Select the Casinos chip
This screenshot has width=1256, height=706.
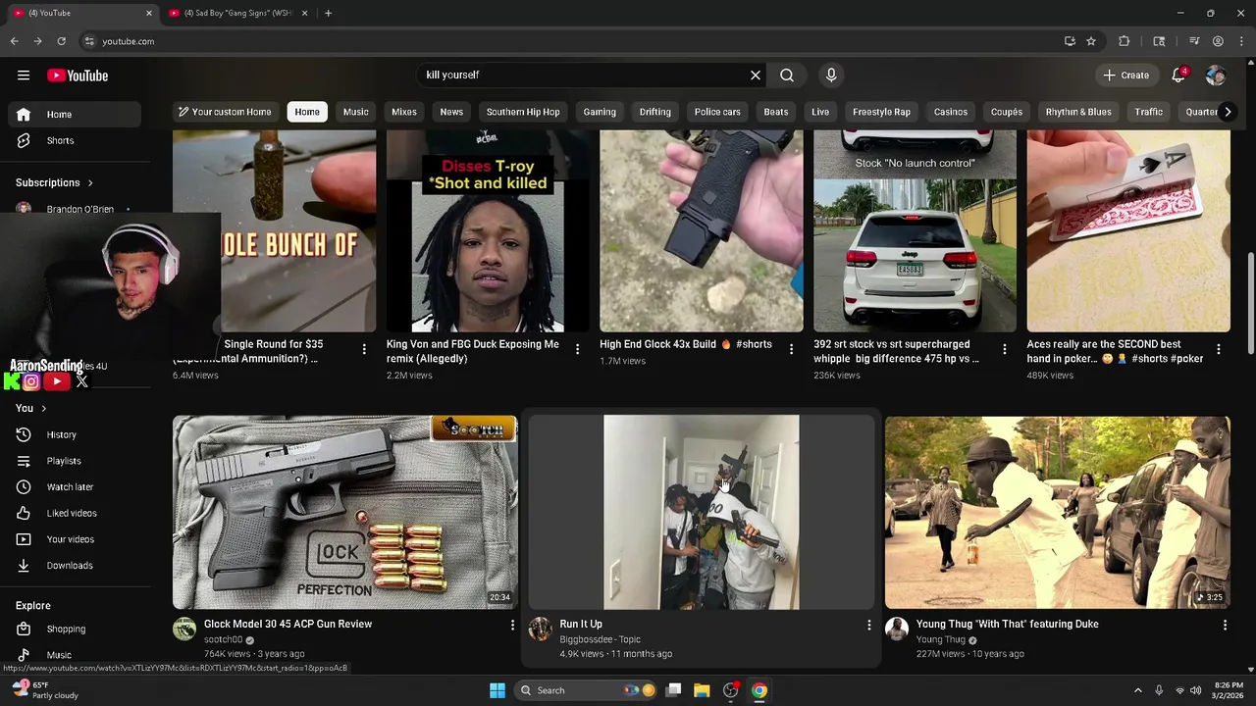tap(951, 112)
